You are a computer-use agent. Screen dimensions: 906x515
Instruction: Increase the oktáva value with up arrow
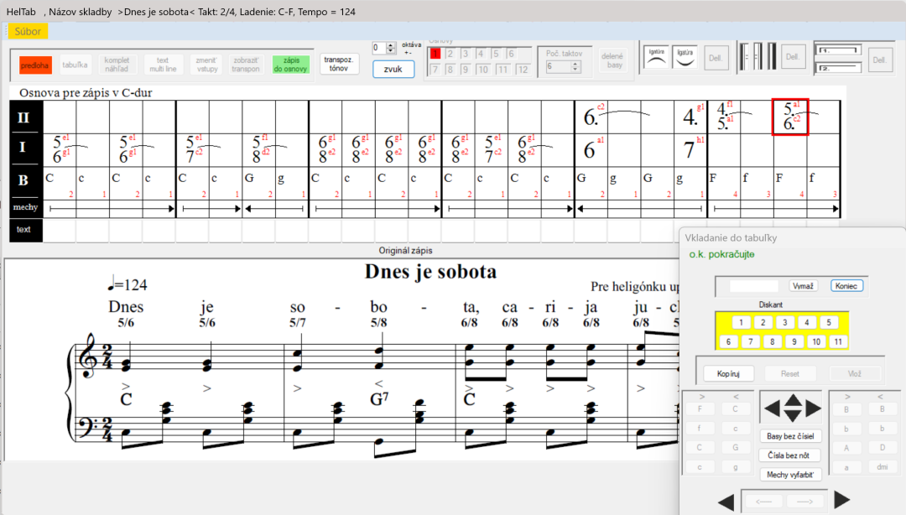point(391,45)
